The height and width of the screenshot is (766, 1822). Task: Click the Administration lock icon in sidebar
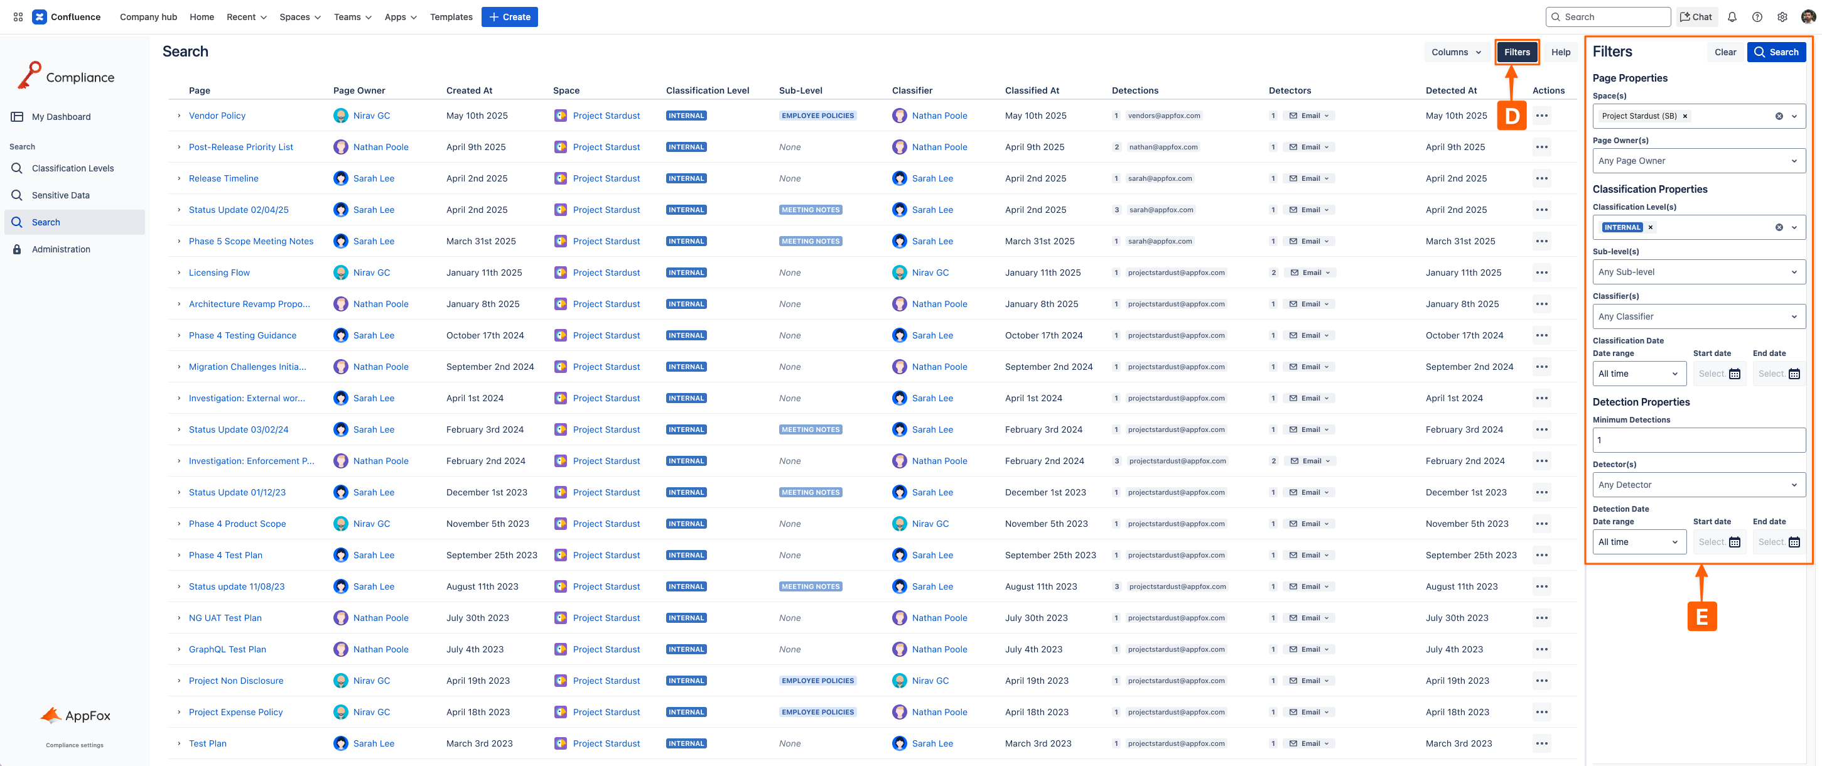pyautogui.click(x=17, y=250)
